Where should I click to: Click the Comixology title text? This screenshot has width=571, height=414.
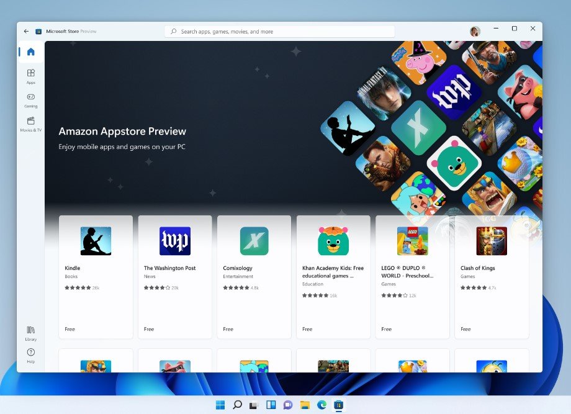pyautogui.click(x=238, y=268)
